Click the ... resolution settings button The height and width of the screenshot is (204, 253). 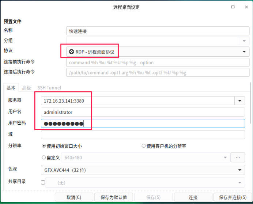238,157
